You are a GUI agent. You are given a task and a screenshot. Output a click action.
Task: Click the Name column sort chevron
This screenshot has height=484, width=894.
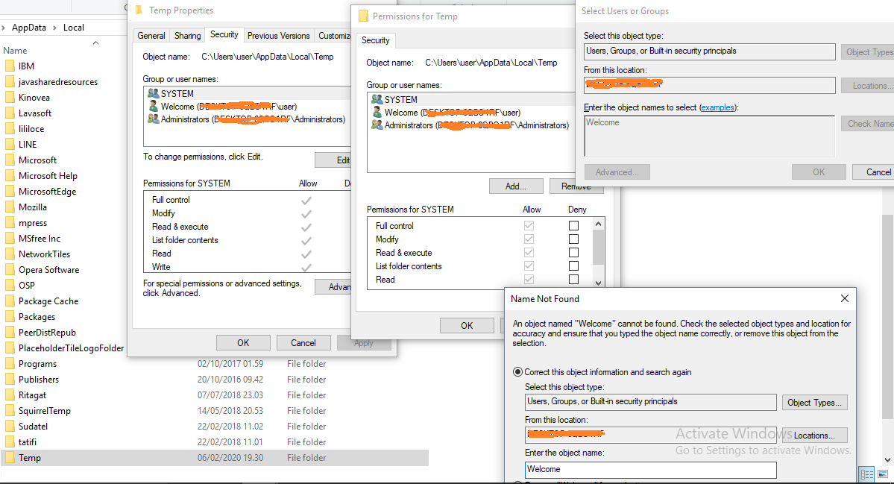coord(95,43)
